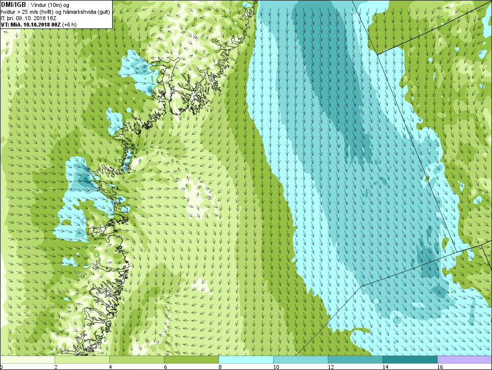Select the light cyan 8–10 m/s legend color
Image resolution: width=492 pixels, height=370 pixels.
[246, 360]
